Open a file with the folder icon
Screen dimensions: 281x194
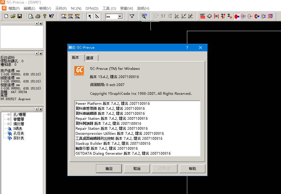tap(13, 16)
